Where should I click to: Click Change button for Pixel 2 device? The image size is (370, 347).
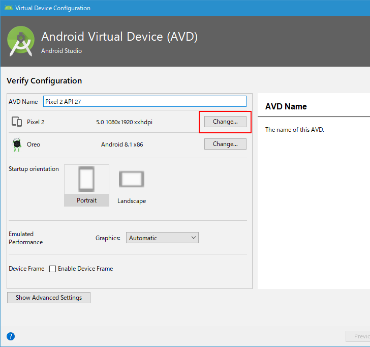[x=225, y=122]
